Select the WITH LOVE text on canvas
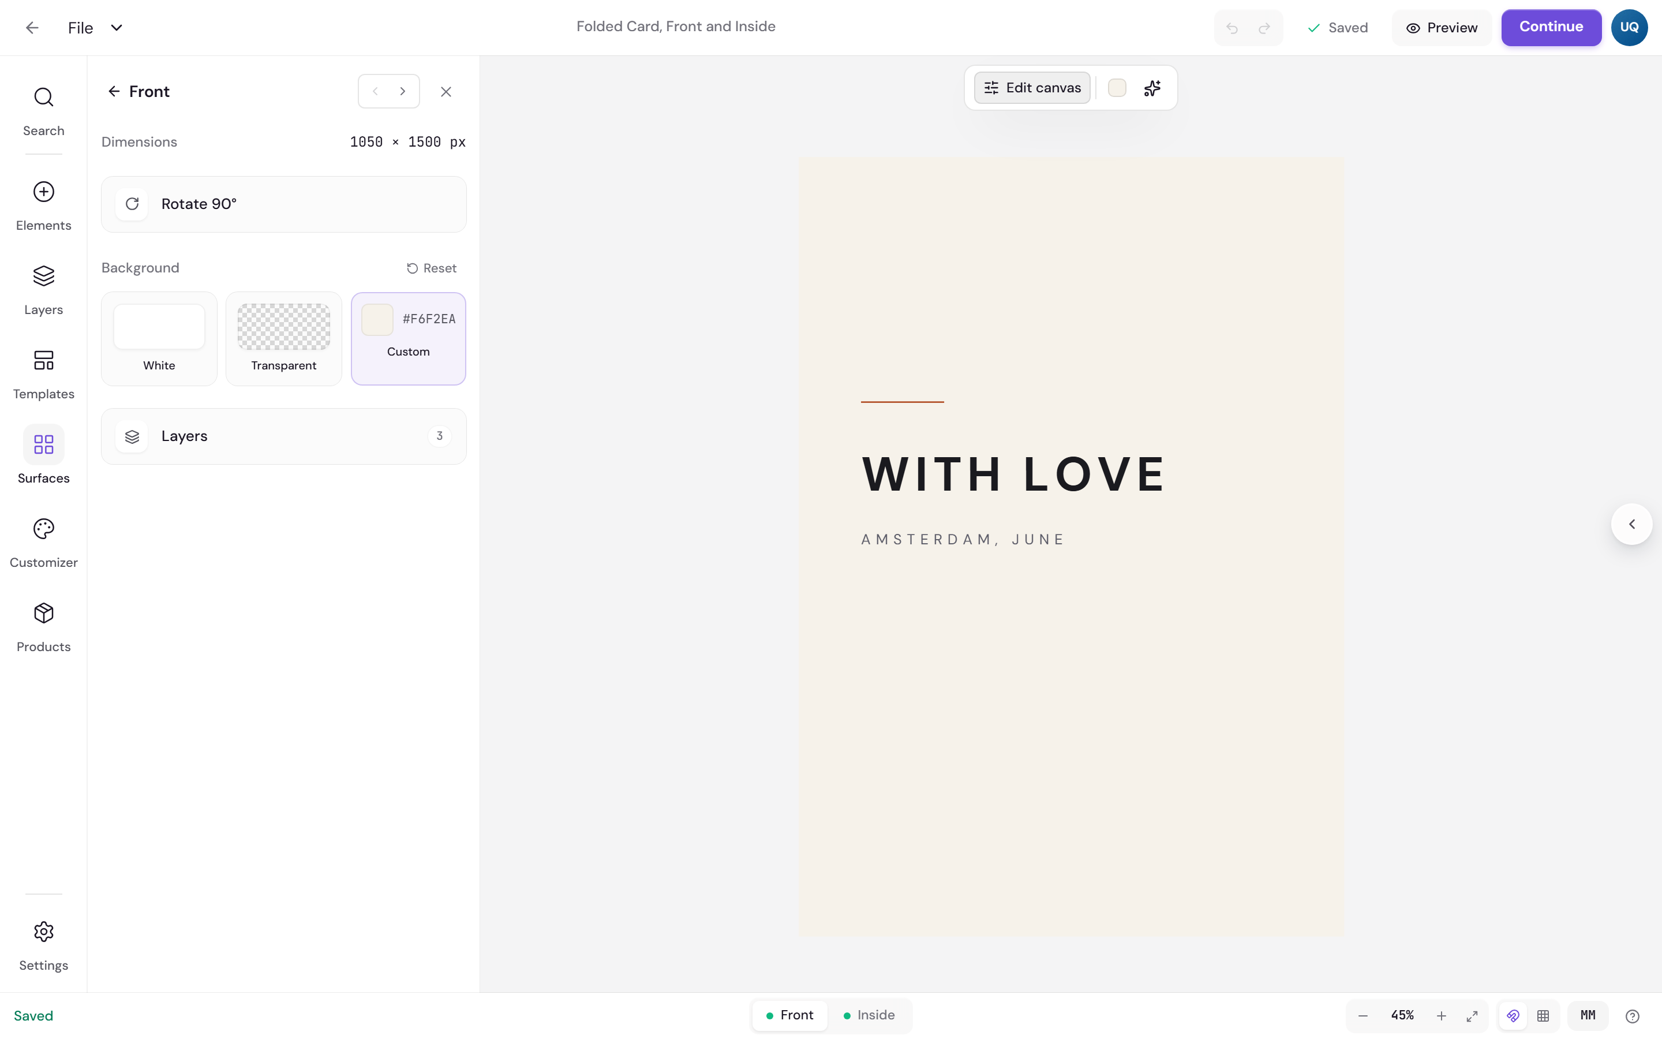This screenshot has width=1662, height=1039. [1013, 474]
